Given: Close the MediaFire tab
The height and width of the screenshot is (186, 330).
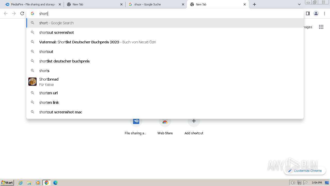Looking at the screenshot, I should [60, 4].
